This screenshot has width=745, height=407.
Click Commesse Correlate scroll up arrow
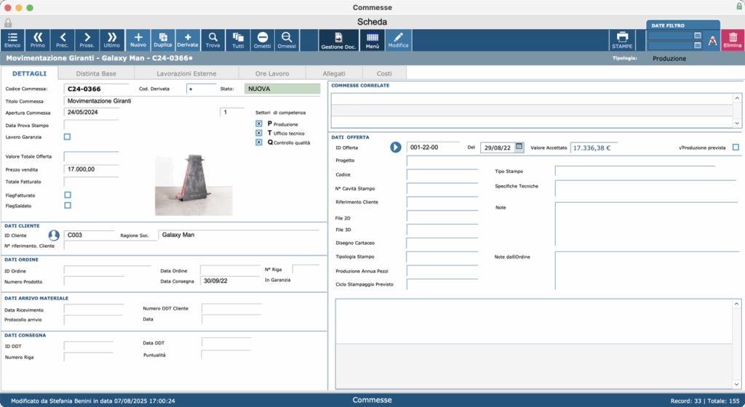pos(737,98)
